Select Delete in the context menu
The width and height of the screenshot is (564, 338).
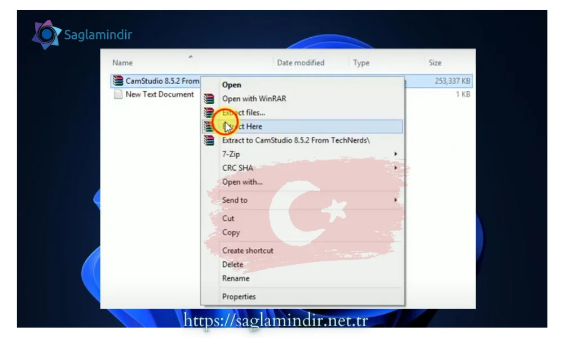[232, 264]
